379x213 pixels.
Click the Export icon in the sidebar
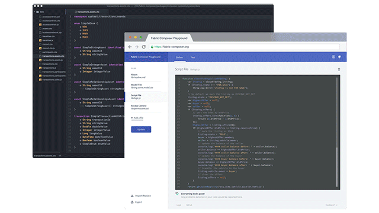click(132, 202)
